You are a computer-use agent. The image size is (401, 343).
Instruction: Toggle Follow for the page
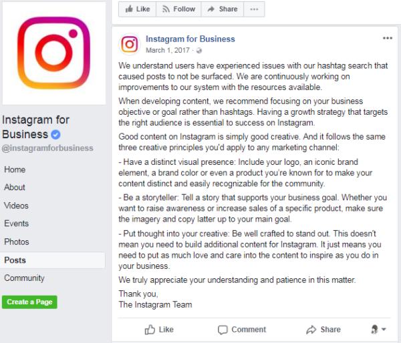pyautogui.click(x=178, y=9)
